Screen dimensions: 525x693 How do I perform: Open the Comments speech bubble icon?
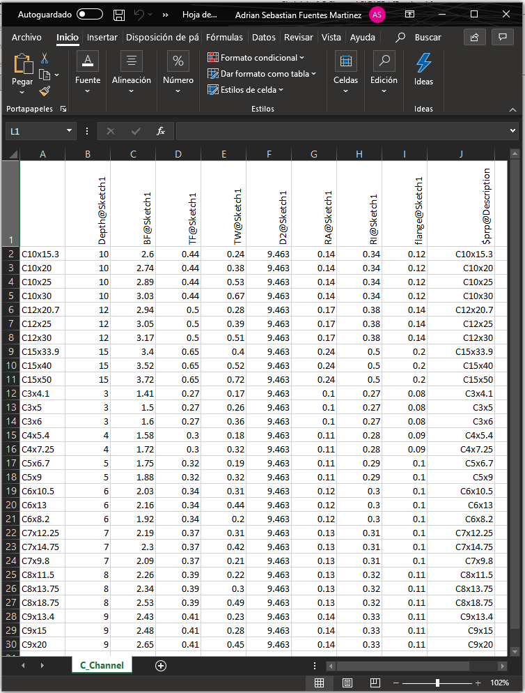pos(503,37)
